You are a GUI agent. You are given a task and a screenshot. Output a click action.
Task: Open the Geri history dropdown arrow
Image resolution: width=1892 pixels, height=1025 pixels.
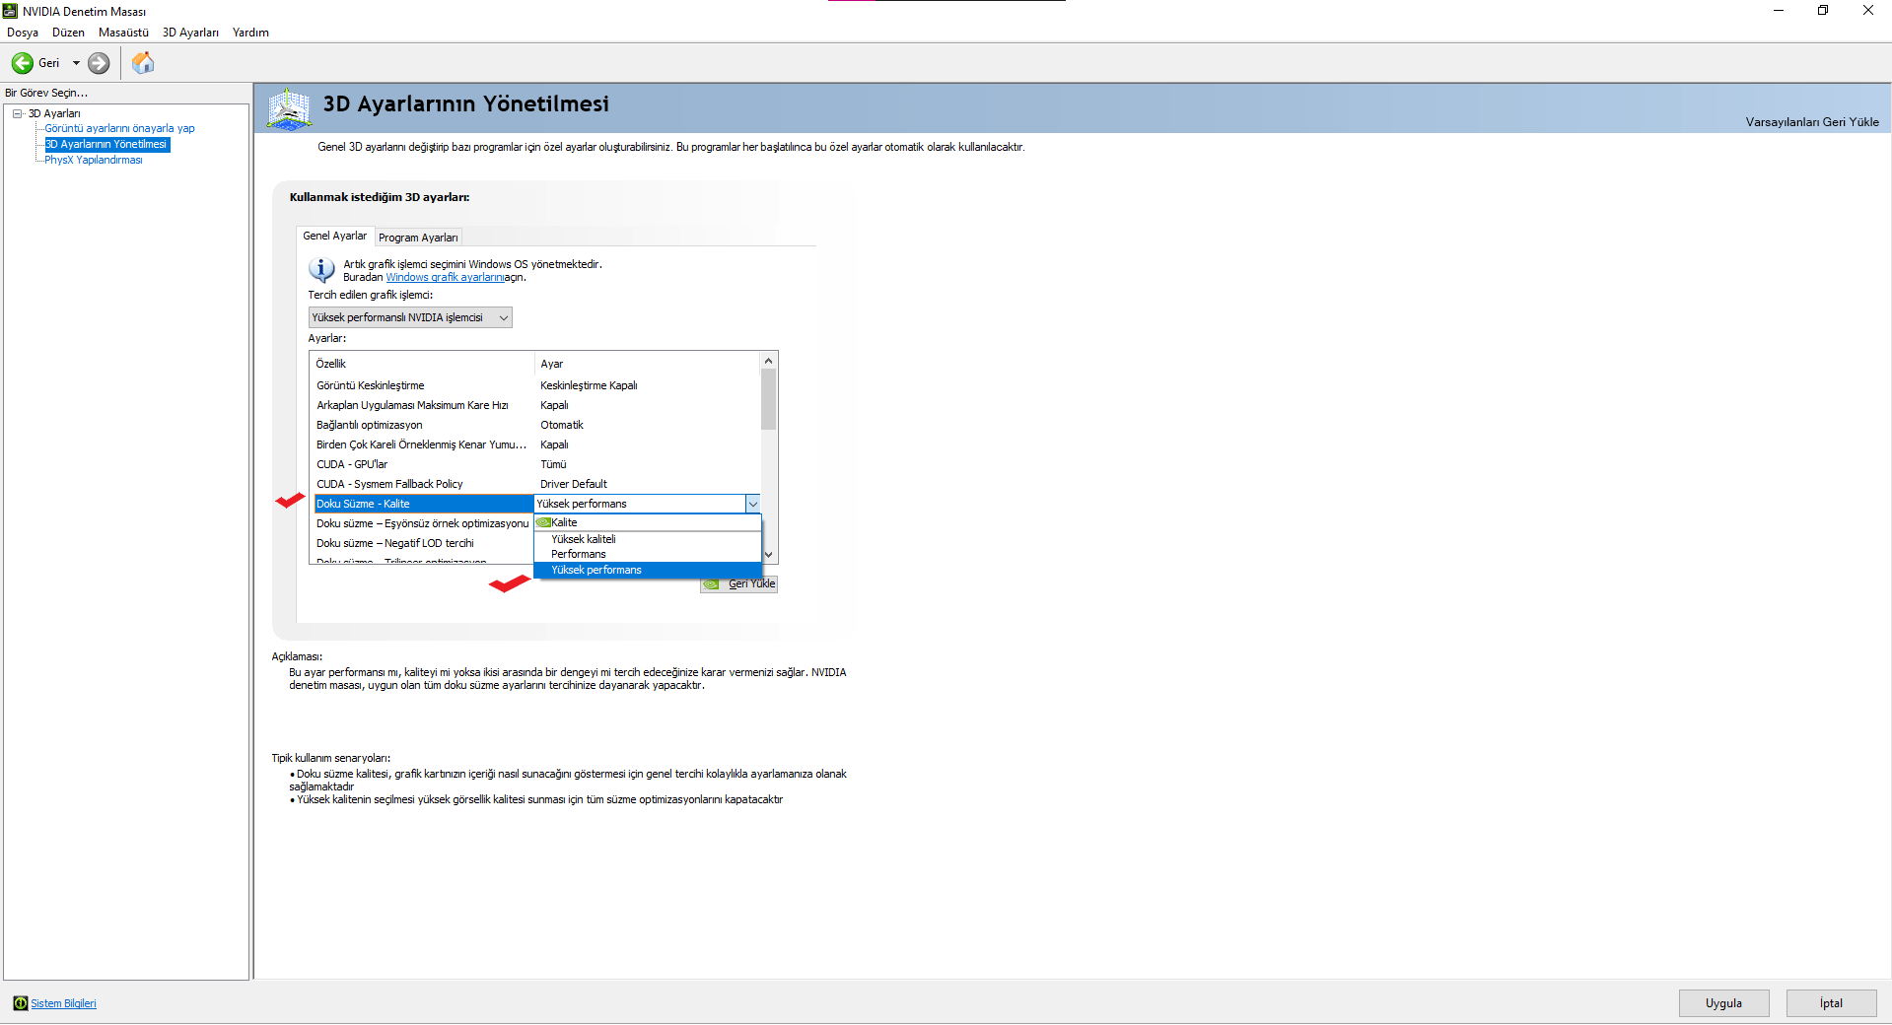click(x=76, y=63)
